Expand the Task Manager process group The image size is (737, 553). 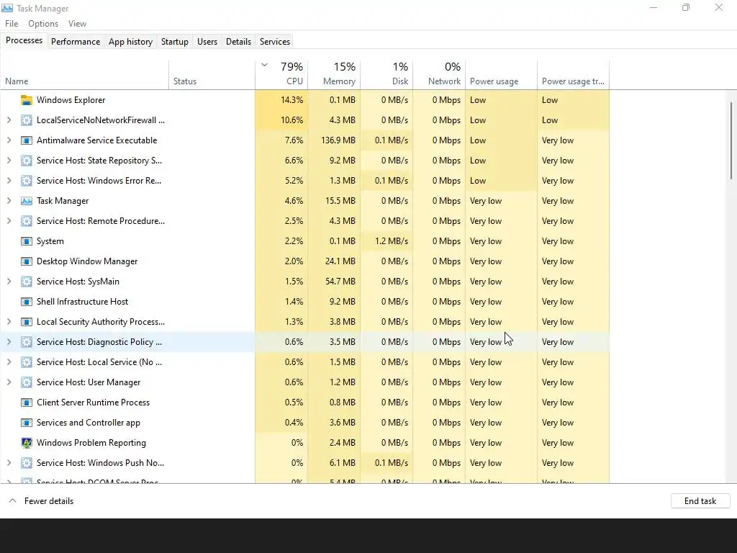(x=9, y=202)
